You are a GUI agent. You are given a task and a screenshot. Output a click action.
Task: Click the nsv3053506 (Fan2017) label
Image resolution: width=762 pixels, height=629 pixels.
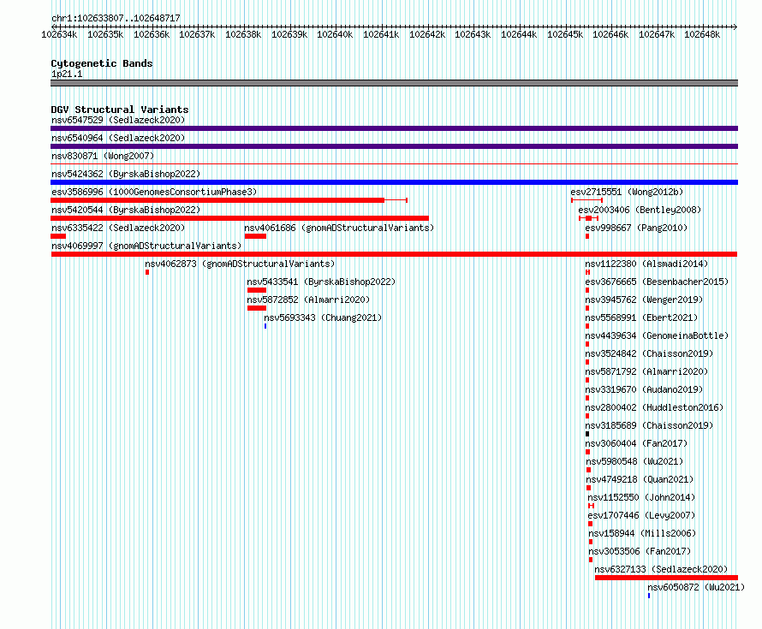click(640, 551)
